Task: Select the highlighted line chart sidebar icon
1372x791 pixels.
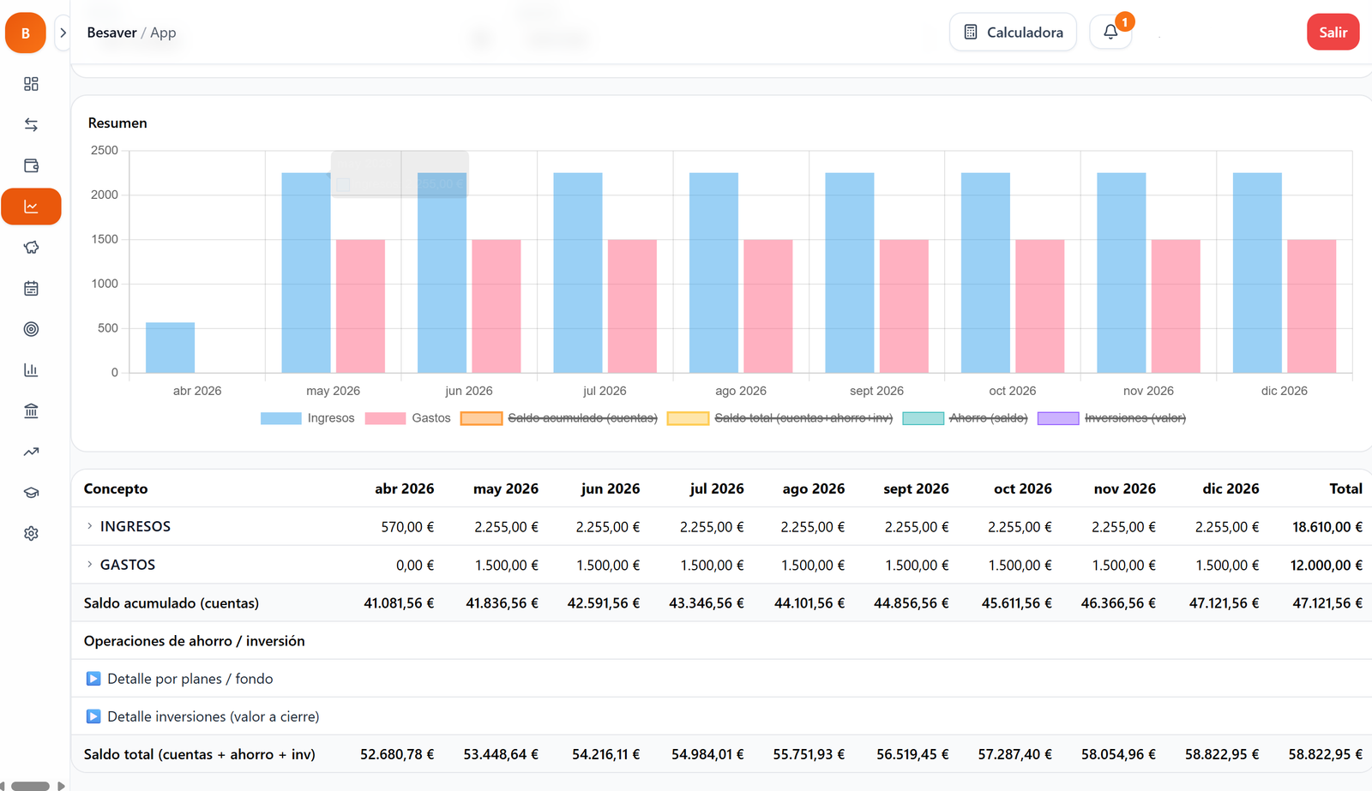Action: (31, 207)
